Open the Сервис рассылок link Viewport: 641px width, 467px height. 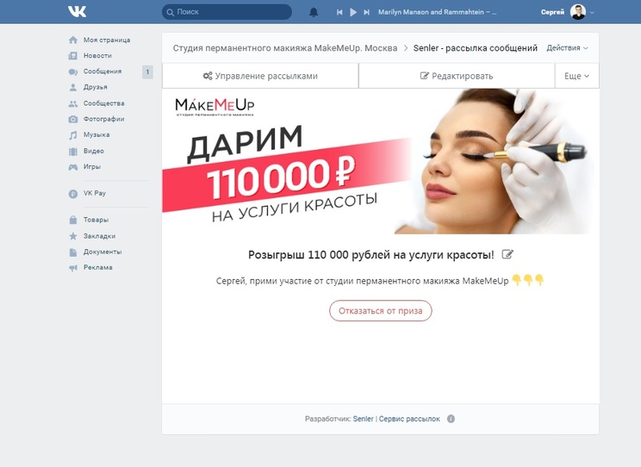point(409,419)
